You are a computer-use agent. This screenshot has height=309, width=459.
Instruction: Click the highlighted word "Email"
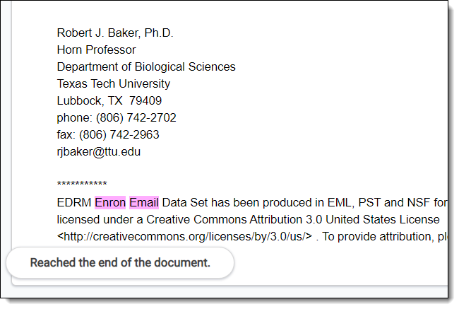144,203
